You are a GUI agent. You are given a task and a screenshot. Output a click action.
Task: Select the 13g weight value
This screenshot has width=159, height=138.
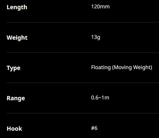pyautogui.click(x=96, y=37)
